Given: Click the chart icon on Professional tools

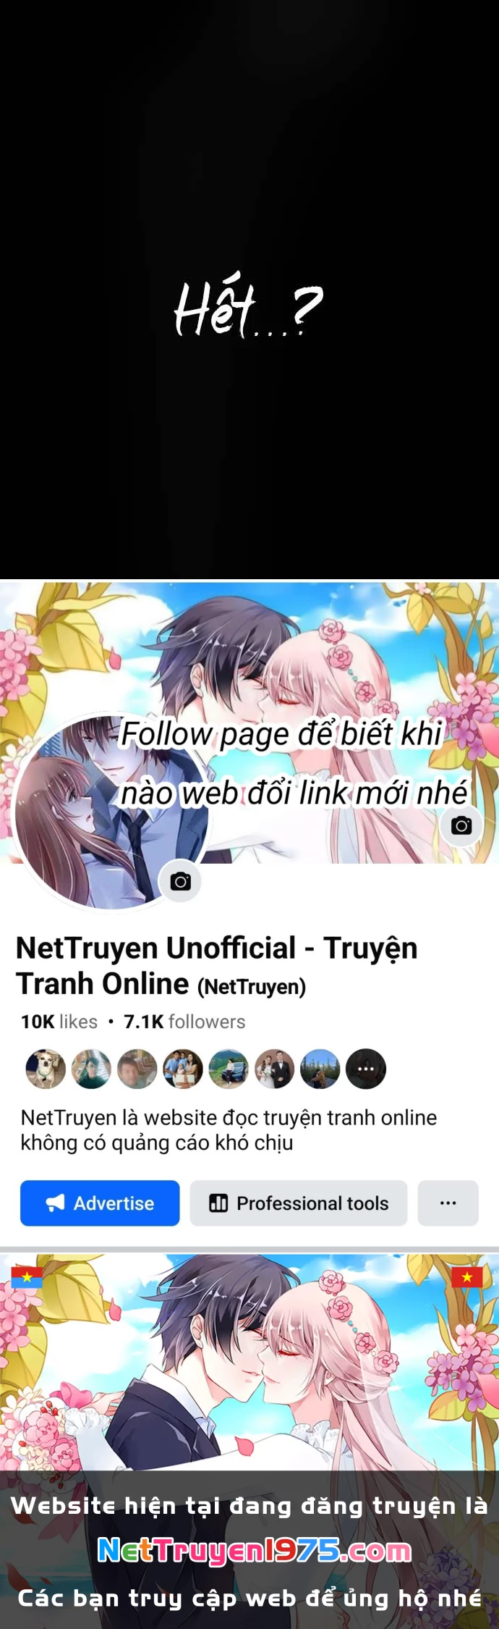Looking at the screenshot, I should click(x=218, y=1203).
